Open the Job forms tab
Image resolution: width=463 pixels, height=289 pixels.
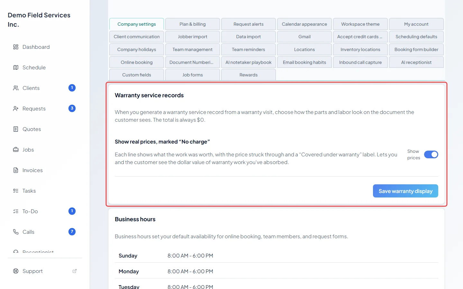tap(193, 75)
